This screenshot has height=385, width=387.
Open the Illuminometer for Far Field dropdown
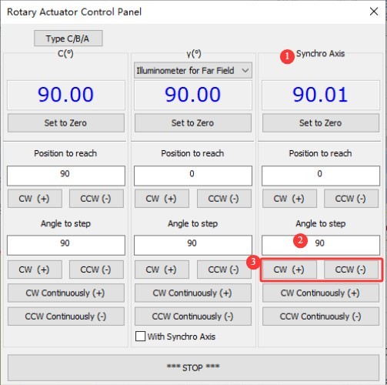click(x=193, y=70)
